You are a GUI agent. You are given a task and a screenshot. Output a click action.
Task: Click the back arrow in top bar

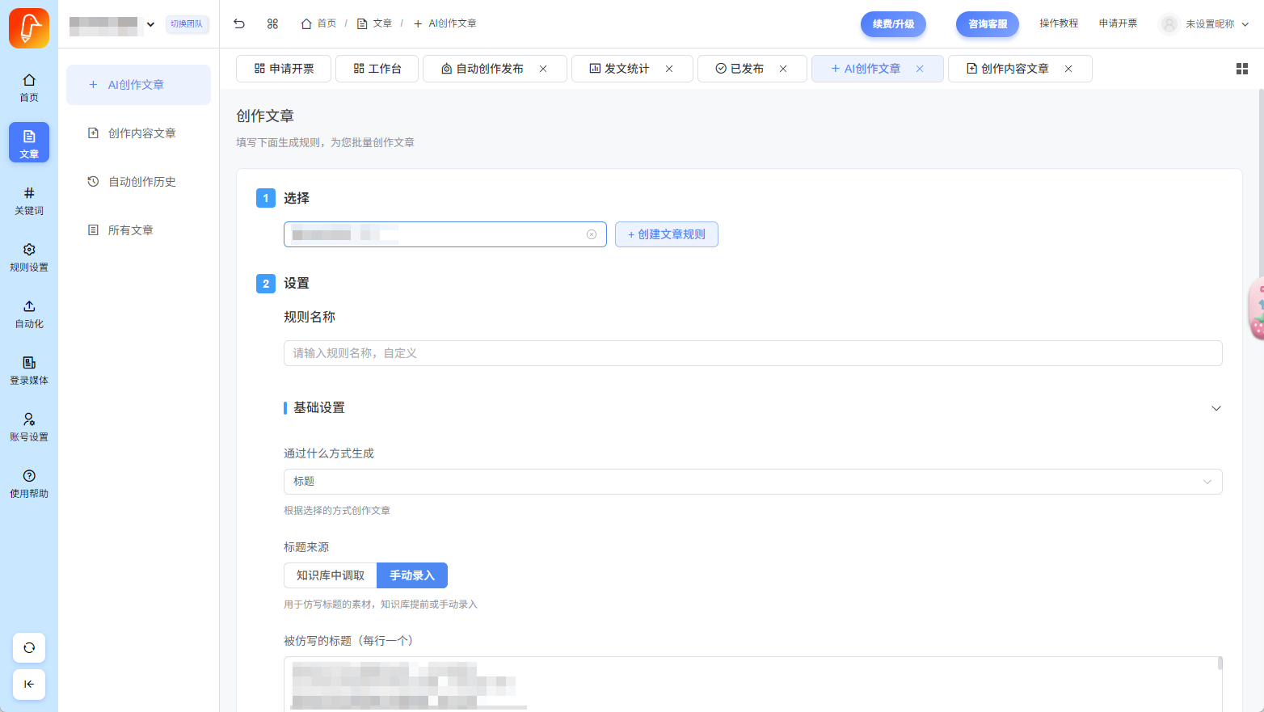tap(239, 23)
